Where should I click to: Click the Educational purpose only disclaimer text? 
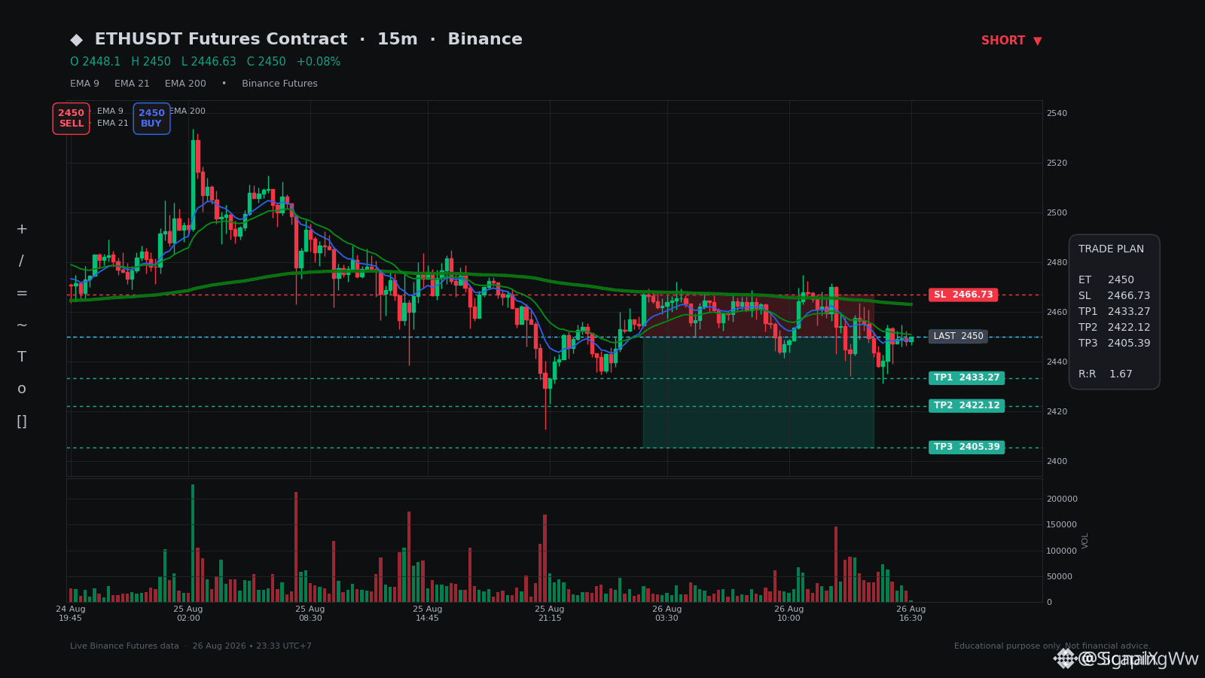click(1052, 646)
